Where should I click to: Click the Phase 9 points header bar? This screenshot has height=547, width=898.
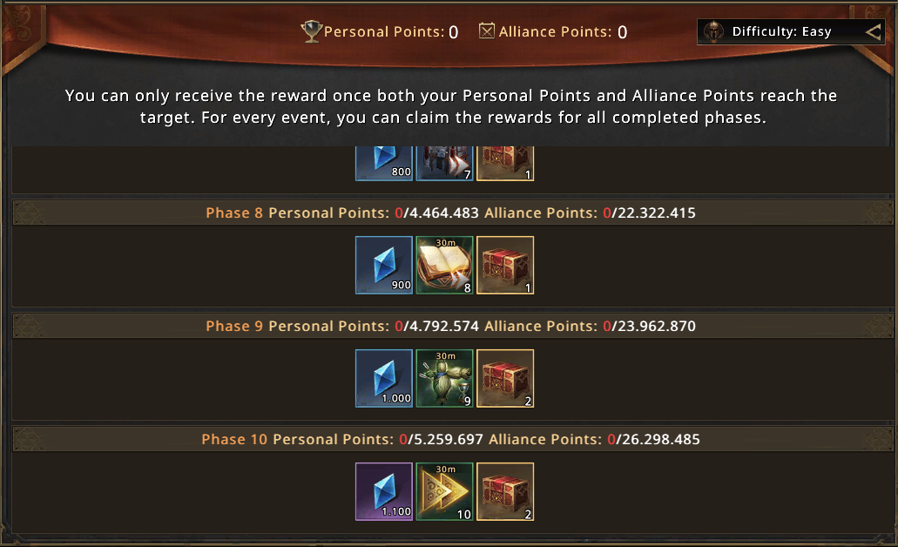[449, 327]
